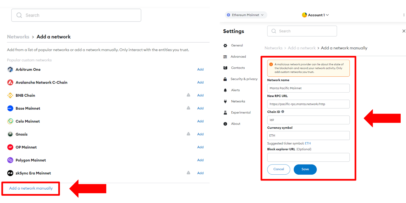
Task: Click the account avatar icon
Action: pos(304,15)
